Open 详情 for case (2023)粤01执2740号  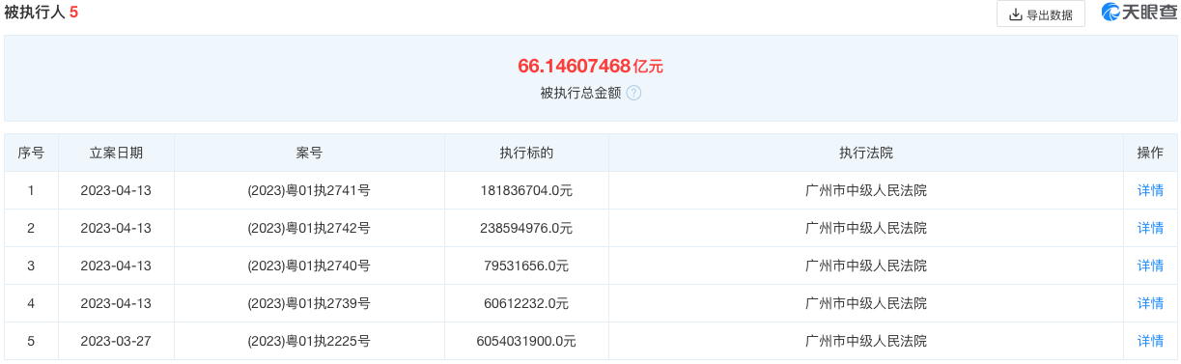(x=1150, y=266)
